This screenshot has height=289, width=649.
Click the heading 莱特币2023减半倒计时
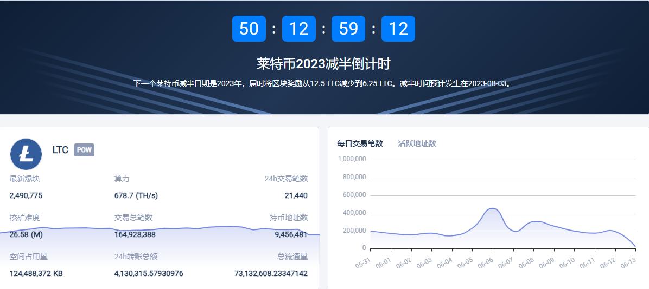coord(323,64)
